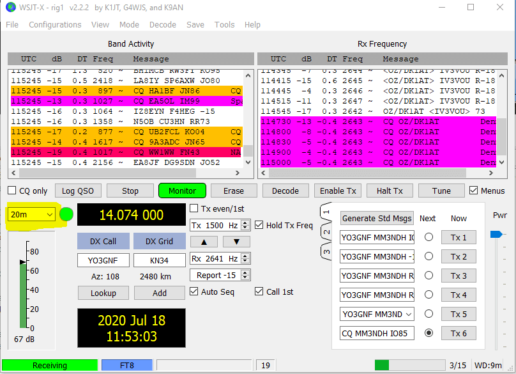Expand the Tx 5 message dropdown

point(408,315)
